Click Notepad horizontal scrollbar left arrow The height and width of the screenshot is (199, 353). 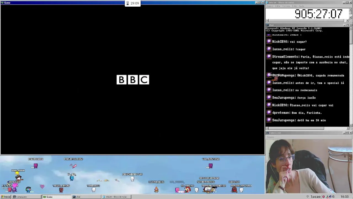pos(267,20)
